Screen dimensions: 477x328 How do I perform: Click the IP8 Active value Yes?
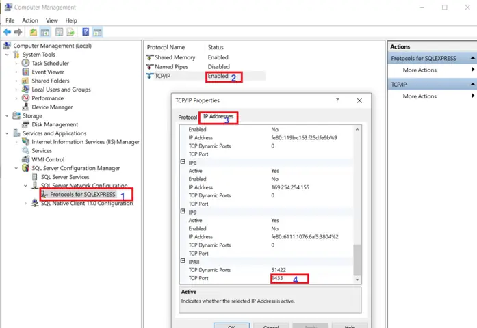pyautogui.click(x=275, y=171)
